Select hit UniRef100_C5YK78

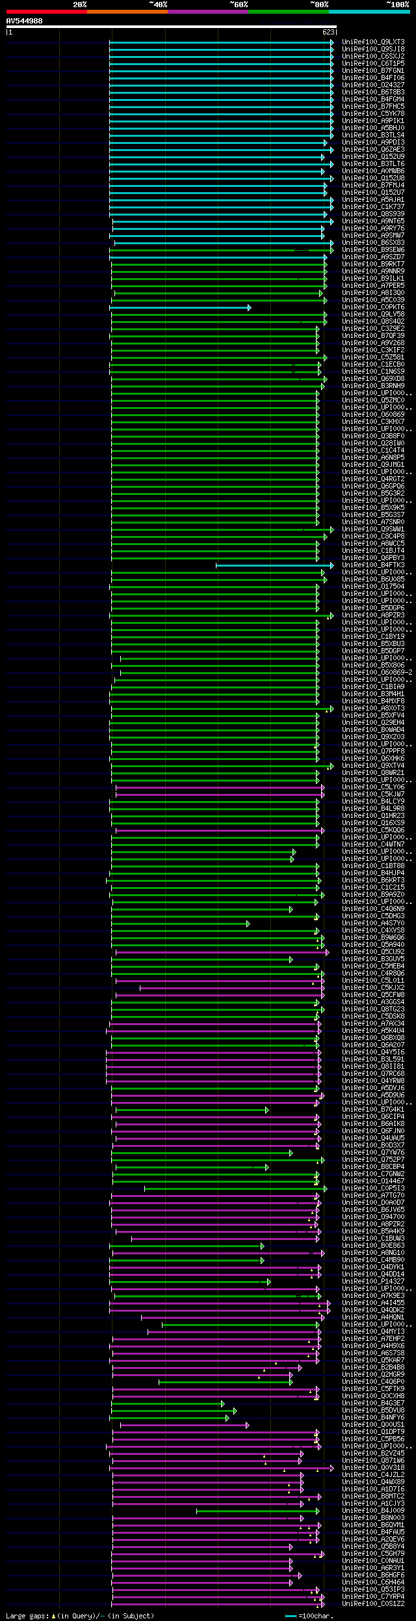(x=373, y=114)
